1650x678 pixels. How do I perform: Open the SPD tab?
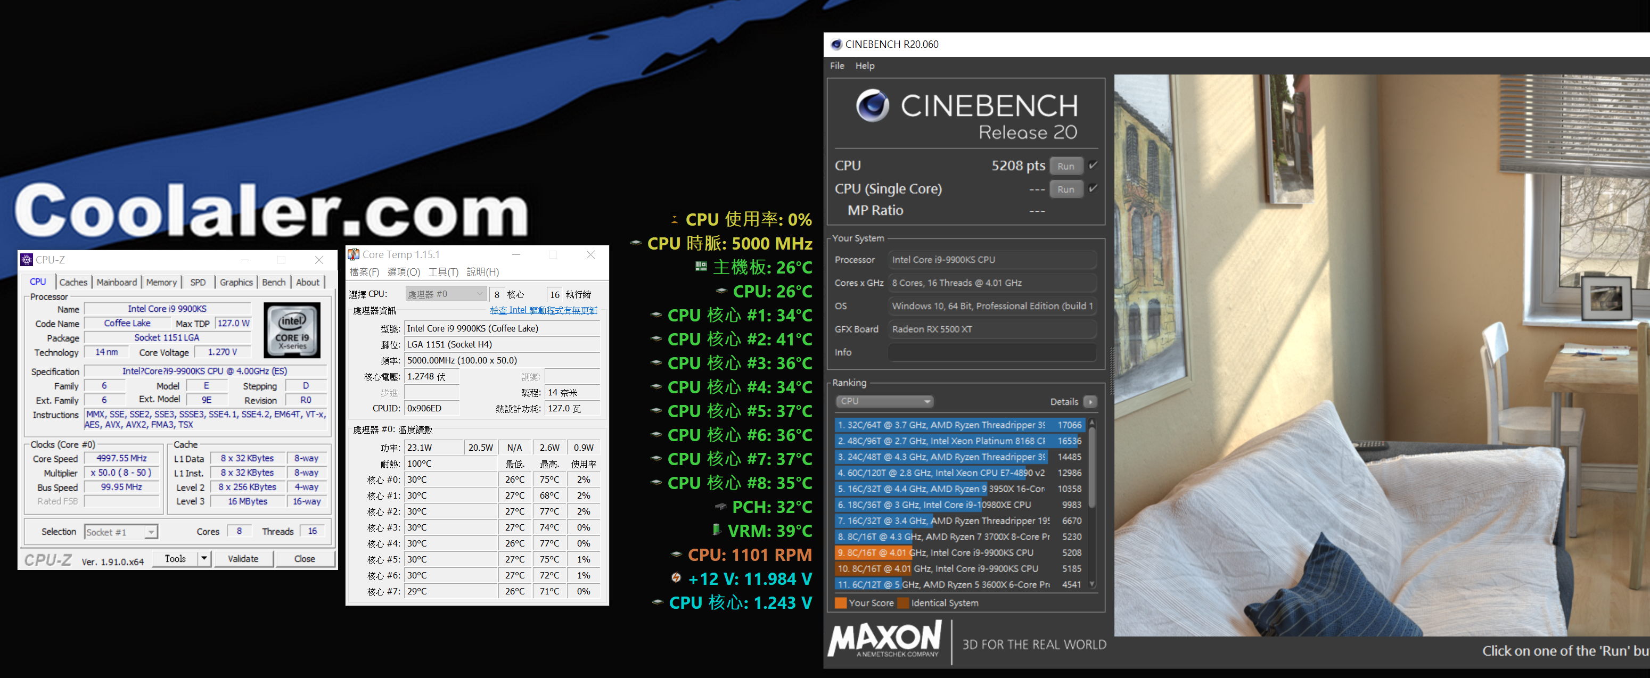pos(198,282)
